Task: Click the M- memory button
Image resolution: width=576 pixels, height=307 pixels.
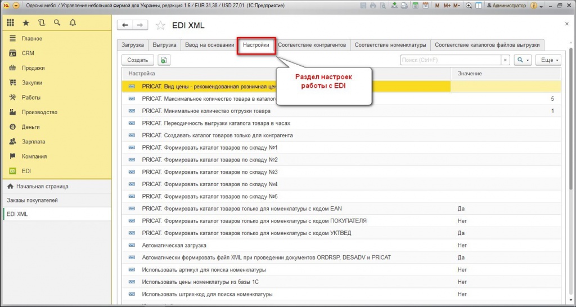Action: tap(457, 6)
